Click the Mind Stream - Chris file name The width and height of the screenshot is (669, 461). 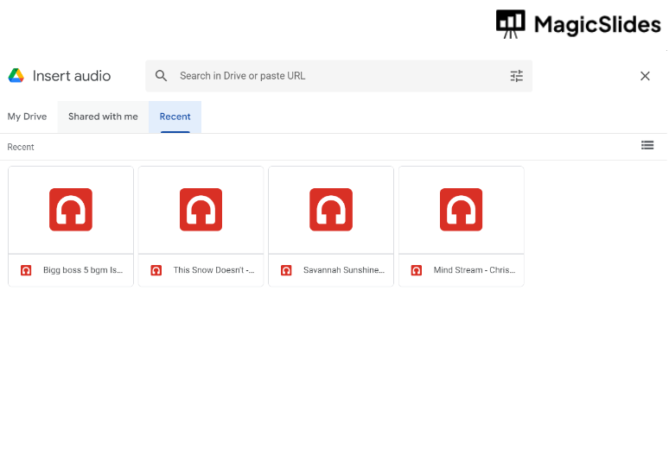(x=475, y=270)
